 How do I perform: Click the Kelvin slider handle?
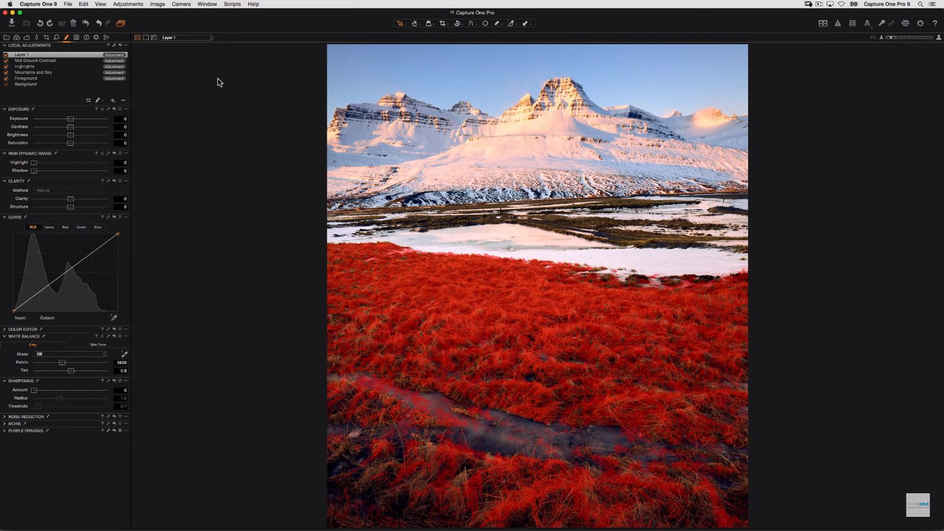point(62,362)
